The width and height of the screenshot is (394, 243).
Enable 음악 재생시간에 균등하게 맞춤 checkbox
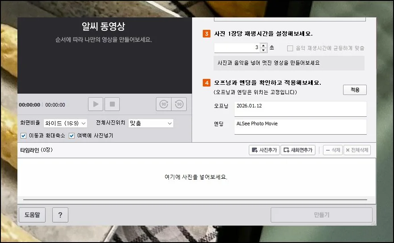pyautogui.click(x=290, y=48)
